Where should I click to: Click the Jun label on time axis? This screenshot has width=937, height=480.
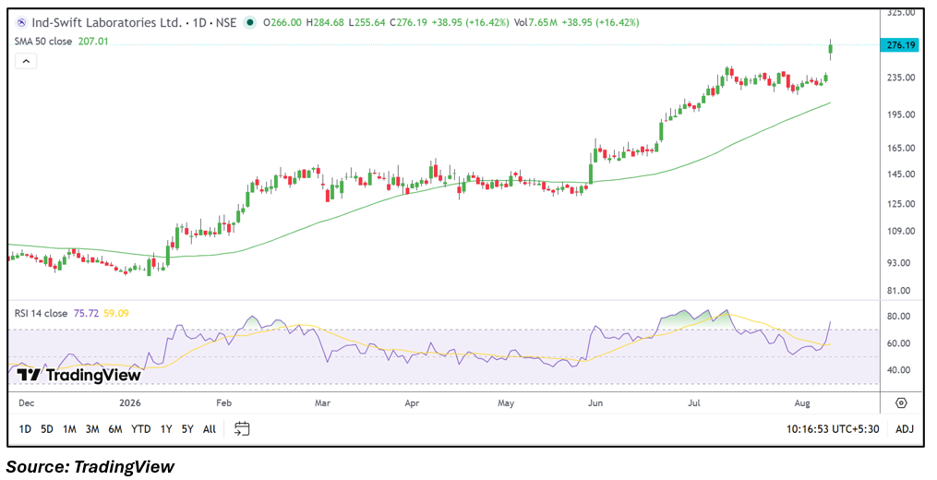point(595,402)
